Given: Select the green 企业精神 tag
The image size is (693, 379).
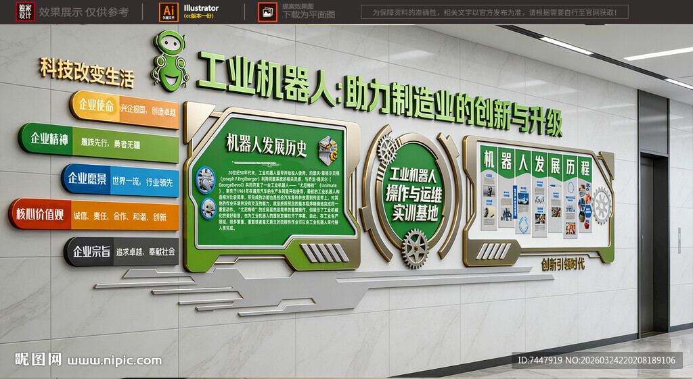Looking at the screenshot, I should coord(45,139).
